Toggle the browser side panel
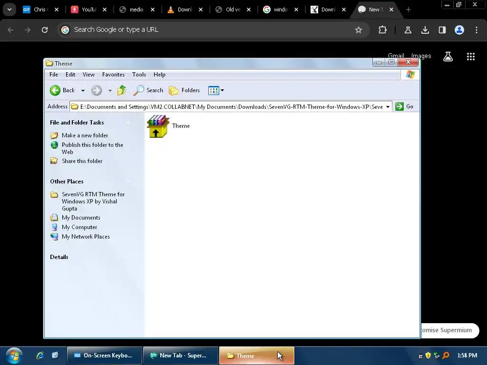487x365 pixels. [x=442, y=30]
